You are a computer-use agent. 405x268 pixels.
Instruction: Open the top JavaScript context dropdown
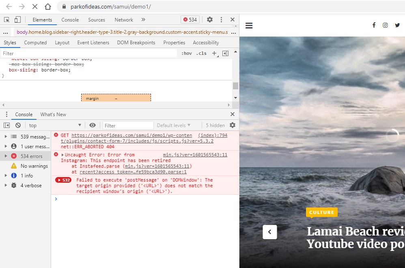(55, 125)
